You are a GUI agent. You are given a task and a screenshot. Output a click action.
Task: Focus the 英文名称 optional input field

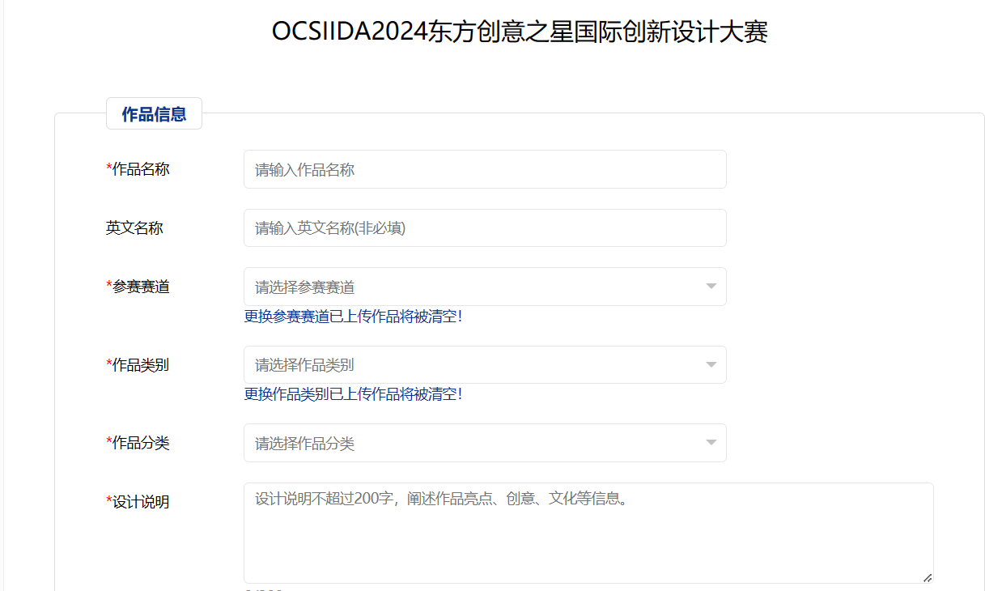pyautogui.click(x=484, y=228)
